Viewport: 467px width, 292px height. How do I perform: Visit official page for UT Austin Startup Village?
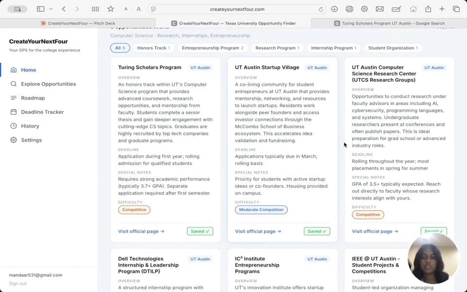(258, 231)
